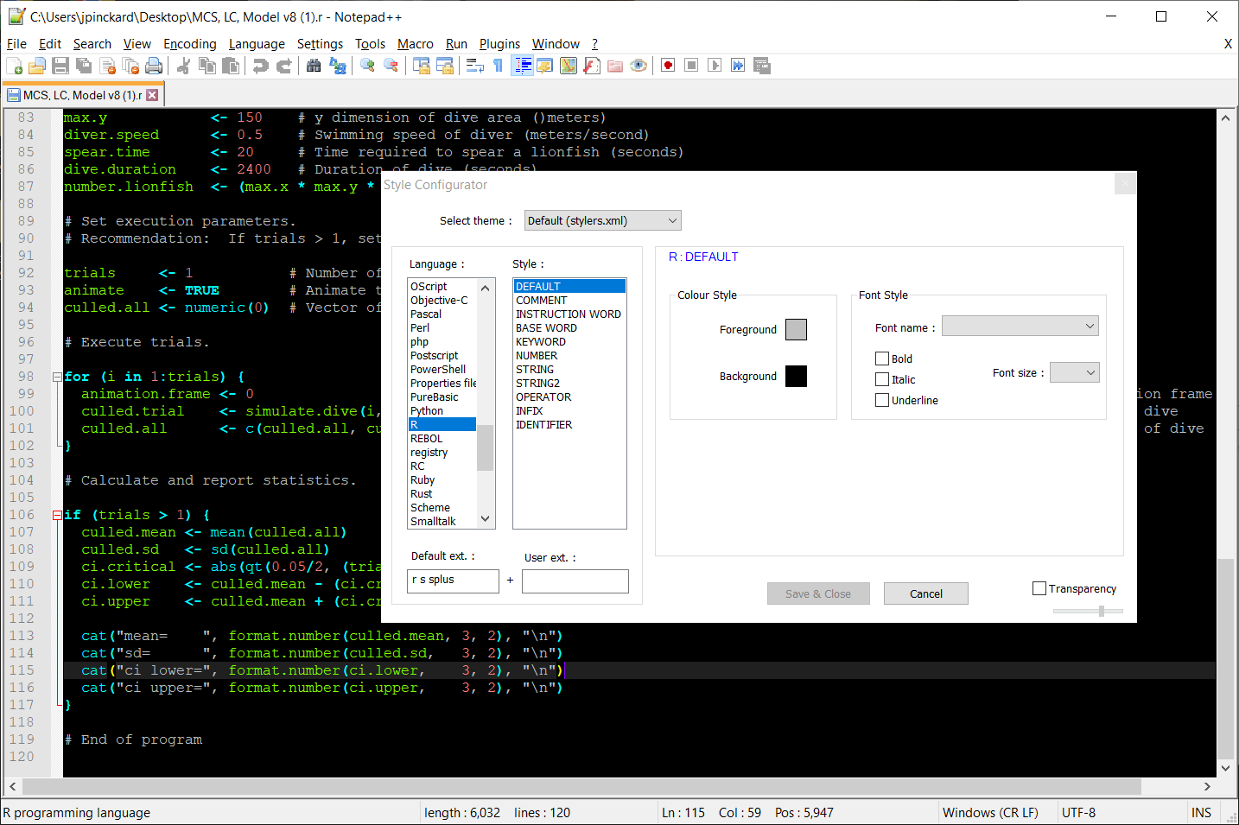Enable the Bold checkbox
1239x825 pixels.
click(882, 359)
